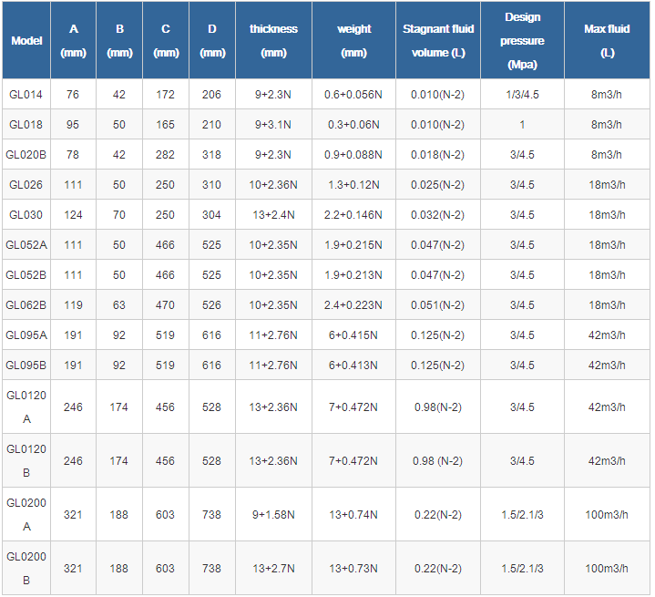This screenshot has width=655, height=597.
Task: Click model cell GL052A
Action: (26, 245)
